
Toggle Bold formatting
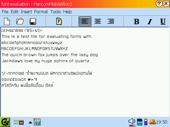coord(137,21)
